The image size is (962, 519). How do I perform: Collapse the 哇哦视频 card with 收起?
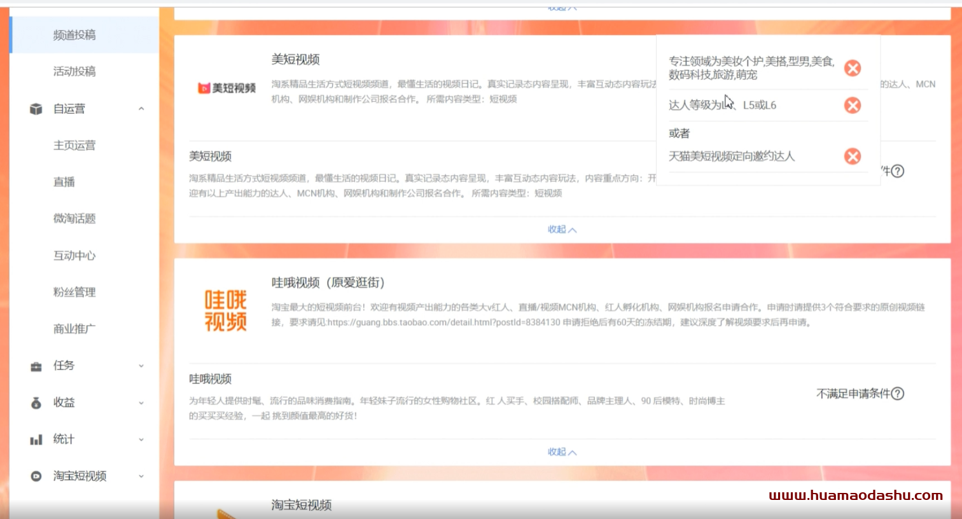(562, 452)
